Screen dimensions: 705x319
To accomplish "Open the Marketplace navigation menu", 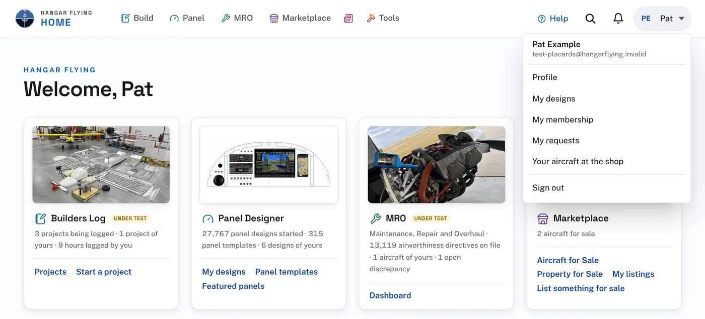I will click(300, 18).
